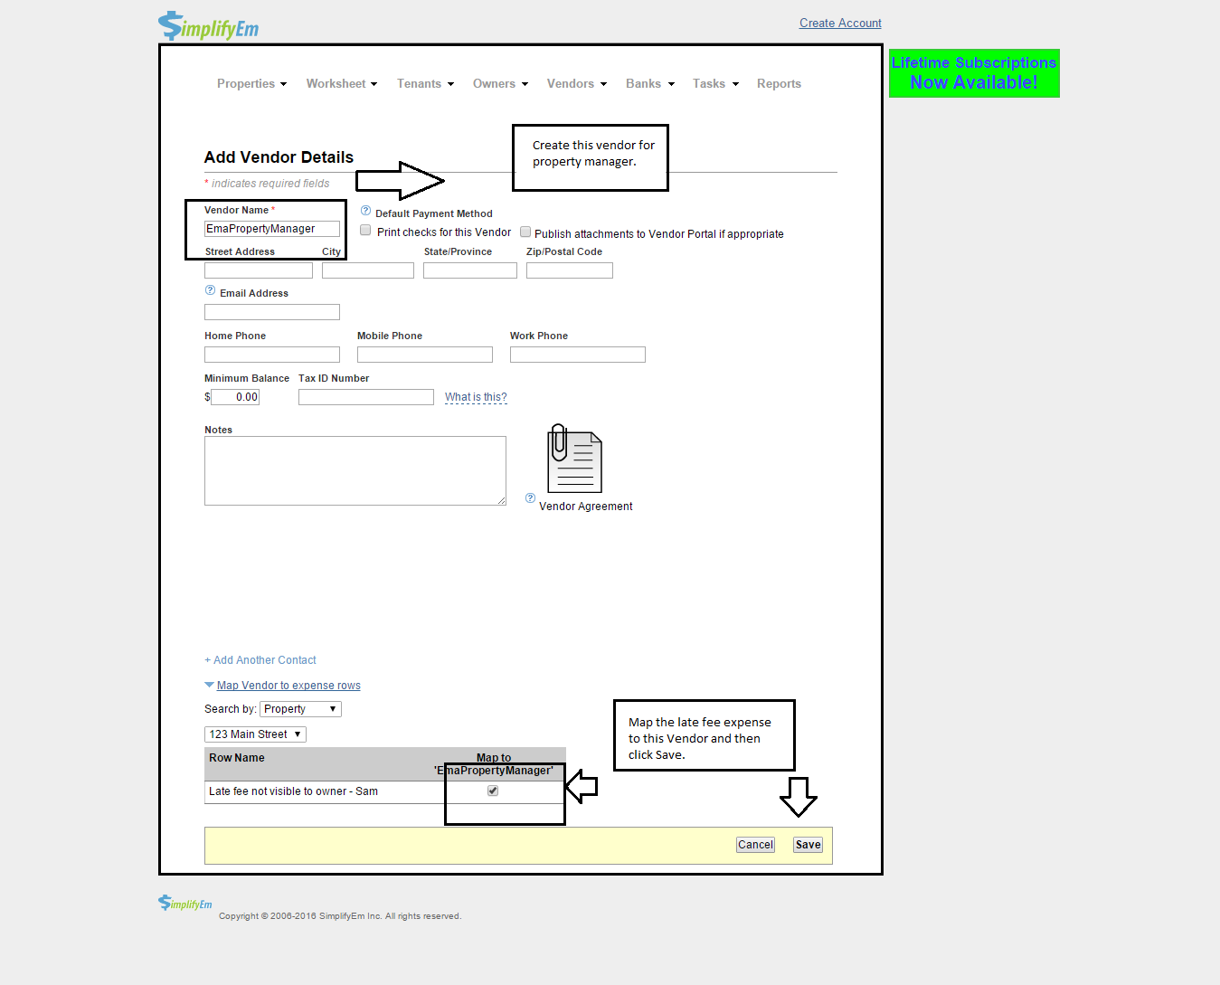The height and width of the screenshot is (985, 1220).
Task: Click the State/Province field
Action: click(x=470, y=270)
